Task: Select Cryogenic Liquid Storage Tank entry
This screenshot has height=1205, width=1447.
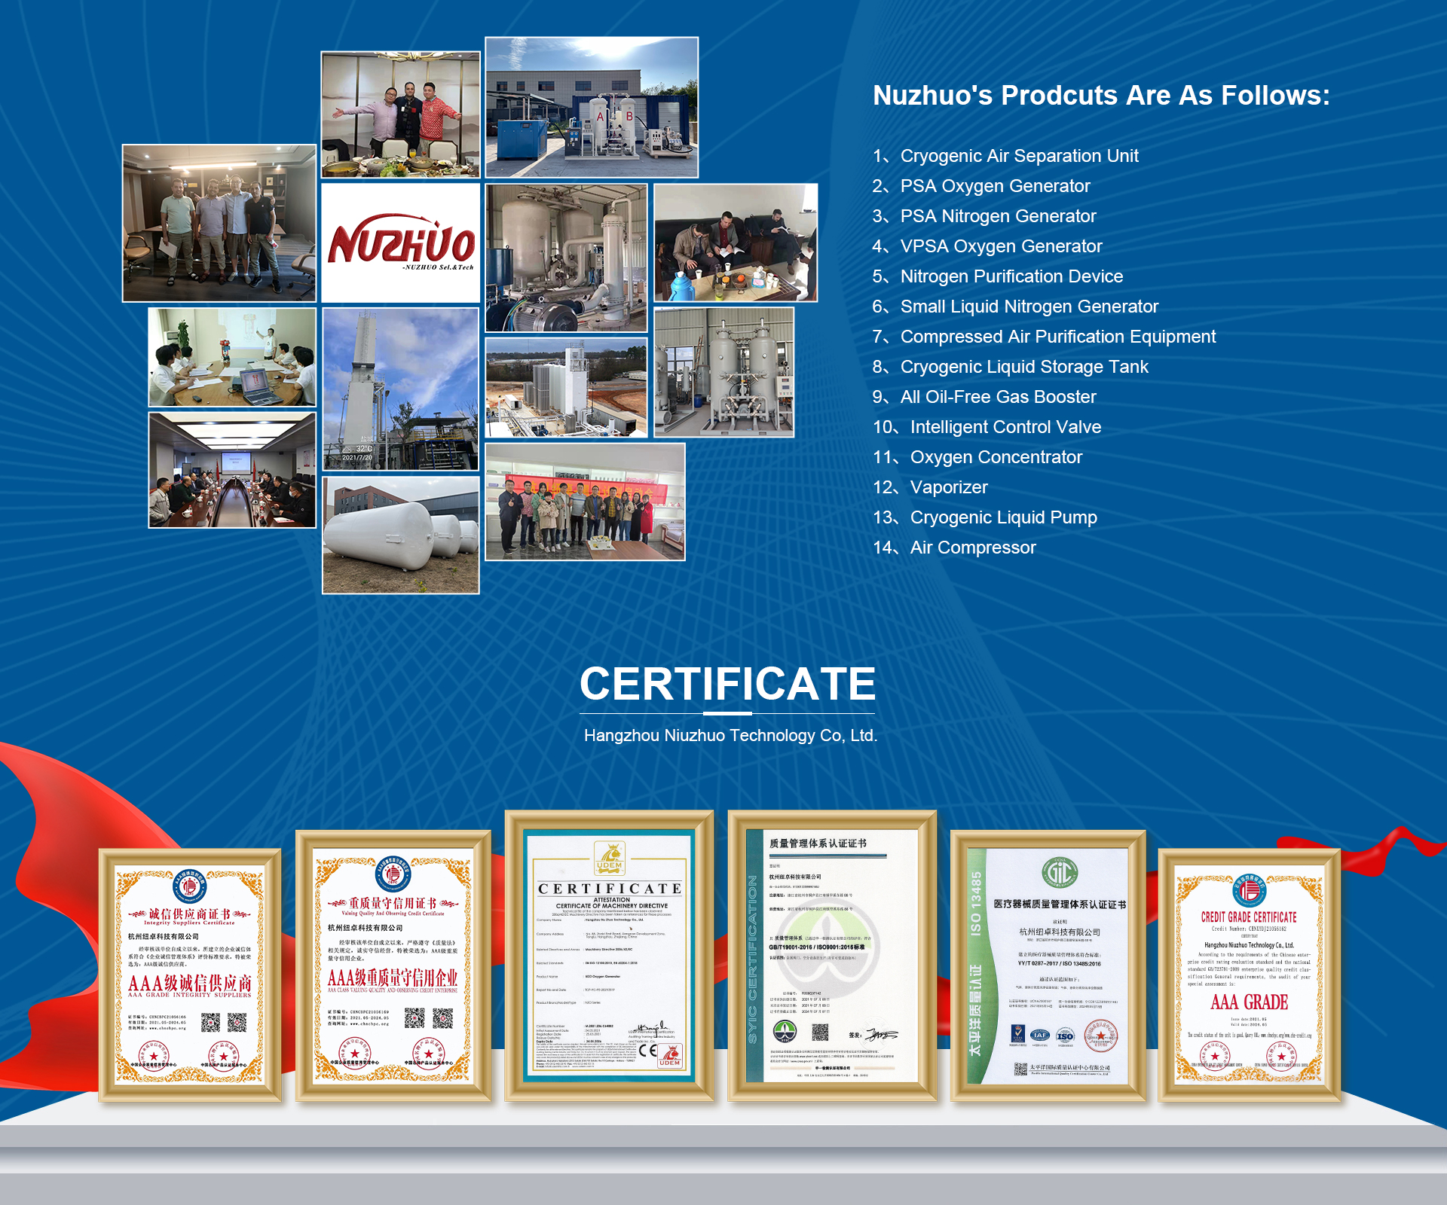Action: (x=1023, y=367)
